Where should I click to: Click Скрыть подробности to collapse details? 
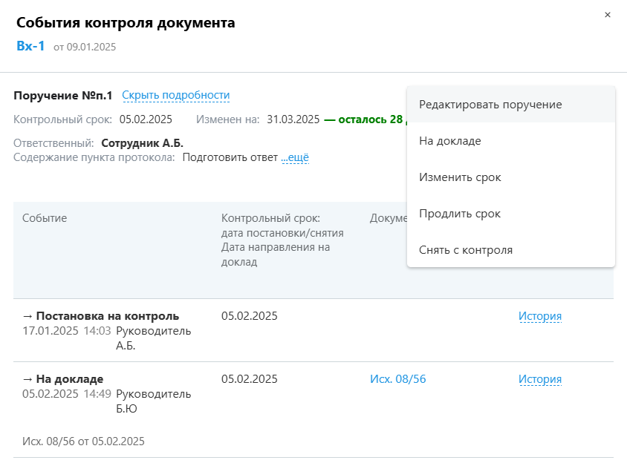[175, 95]
